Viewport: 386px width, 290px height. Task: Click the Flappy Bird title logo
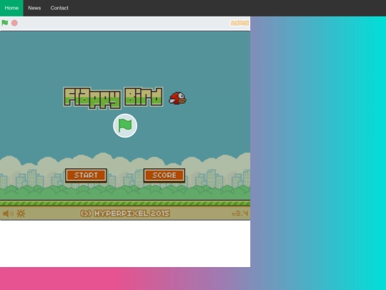click(x=113, y=98)
